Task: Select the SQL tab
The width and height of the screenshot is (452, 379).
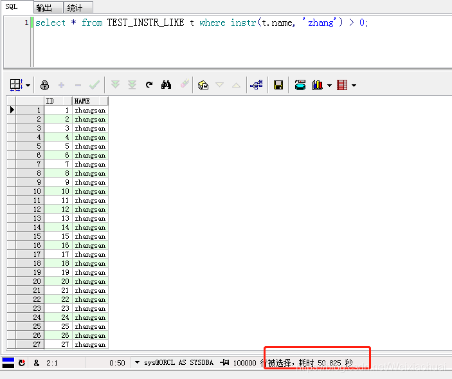Action: click(12, 7)
